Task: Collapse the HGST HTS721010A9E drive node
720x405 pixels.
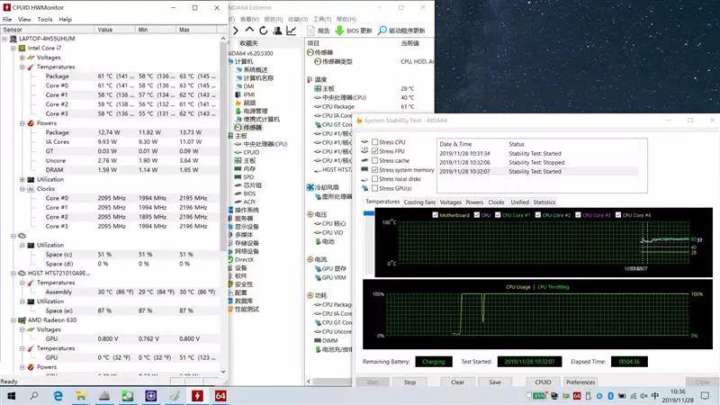Action: coord(13,274)
